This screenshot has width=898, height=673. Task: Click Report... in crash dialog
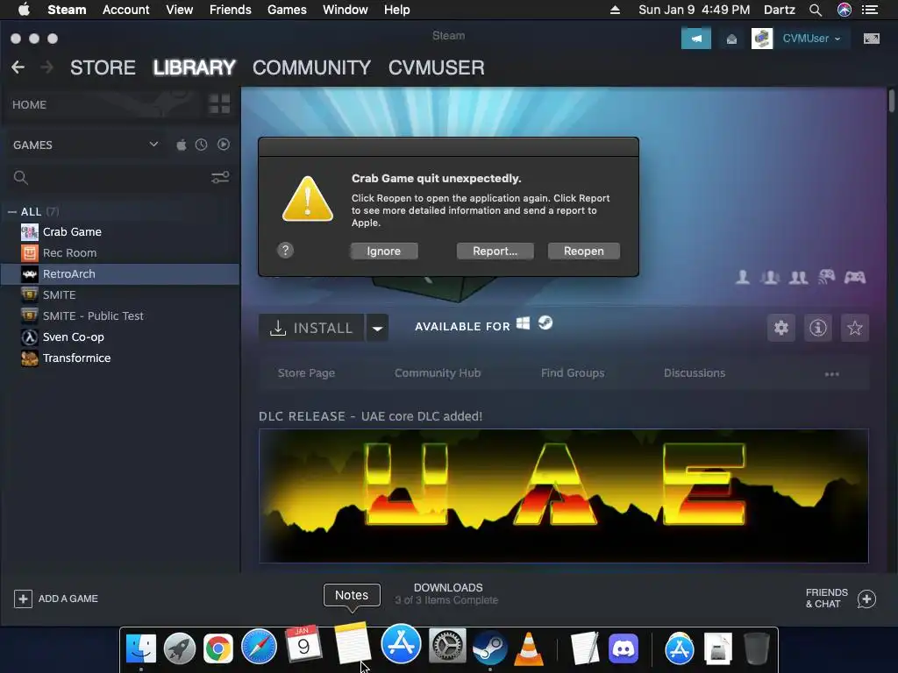click(x=495, y=251)
